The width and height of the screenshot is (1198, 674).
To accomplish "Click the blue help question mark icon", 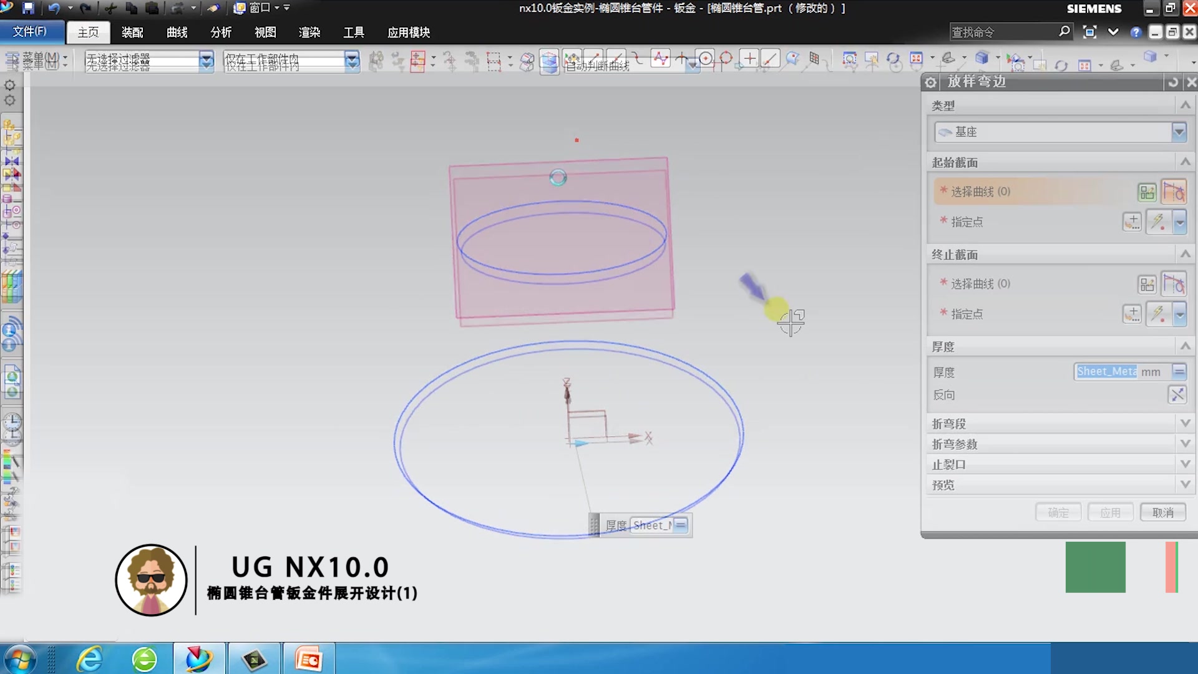I will tap(1136, 32).
